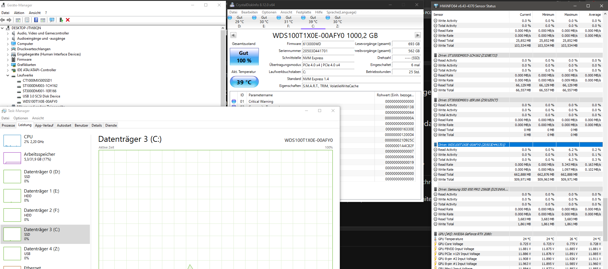Select drive Z: status orb in CrystalDiskInfo
Viewport: 608px width, 269px height.
(328, 18)
